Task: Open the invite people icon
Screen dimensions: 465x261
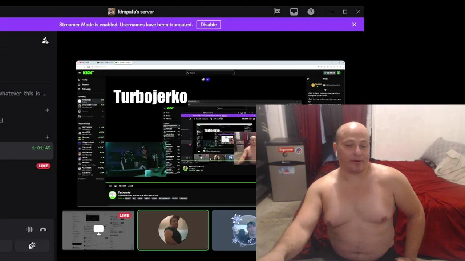Action: coord(45,41)
